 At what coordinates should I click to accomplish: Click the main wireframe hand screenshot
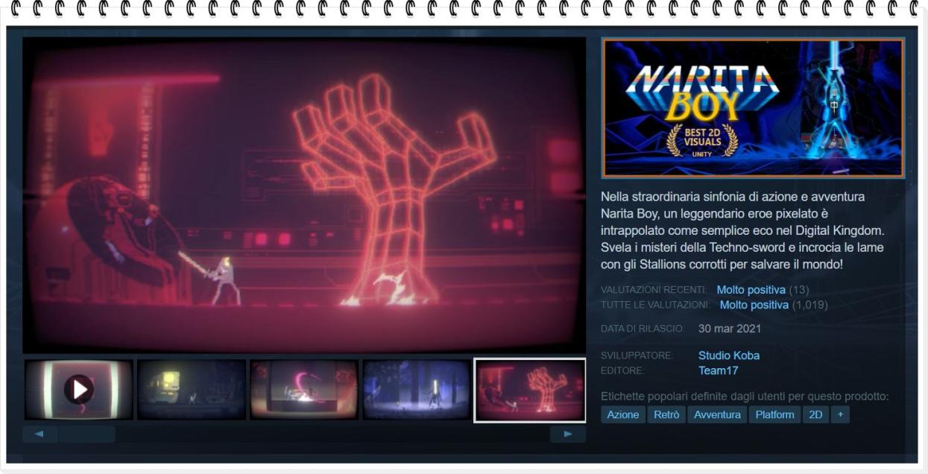304,195
